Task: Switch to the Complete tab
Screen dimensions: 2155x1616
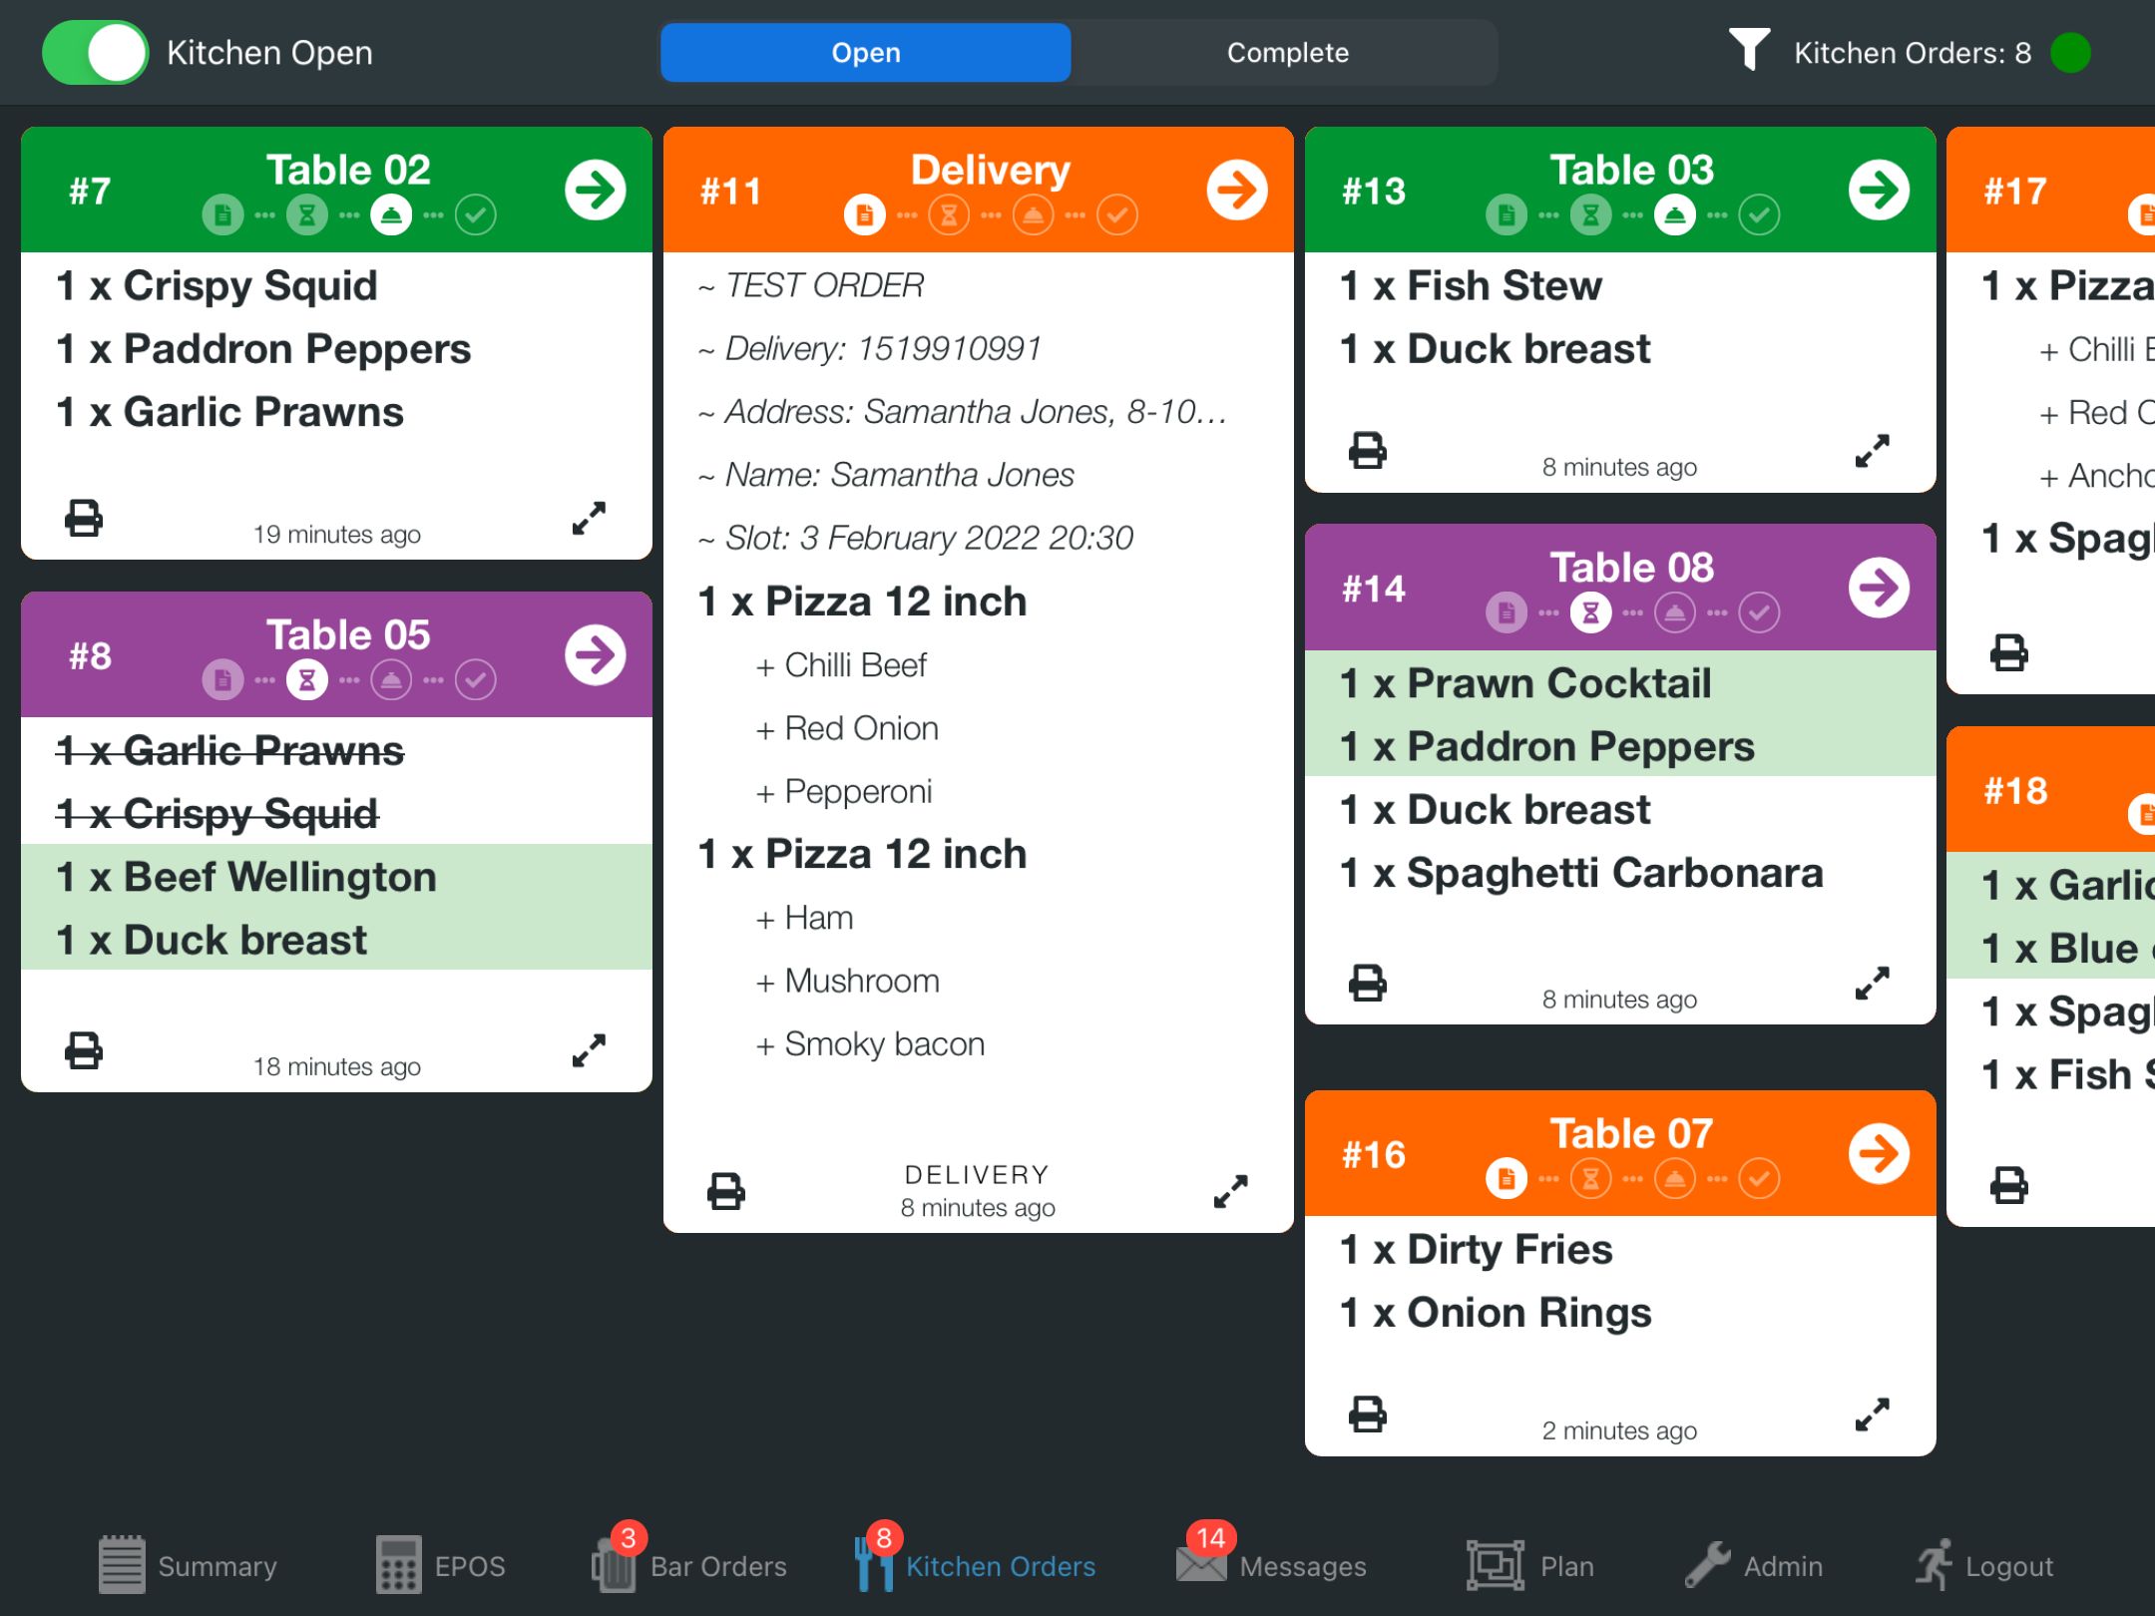Action: [1287, 53]
